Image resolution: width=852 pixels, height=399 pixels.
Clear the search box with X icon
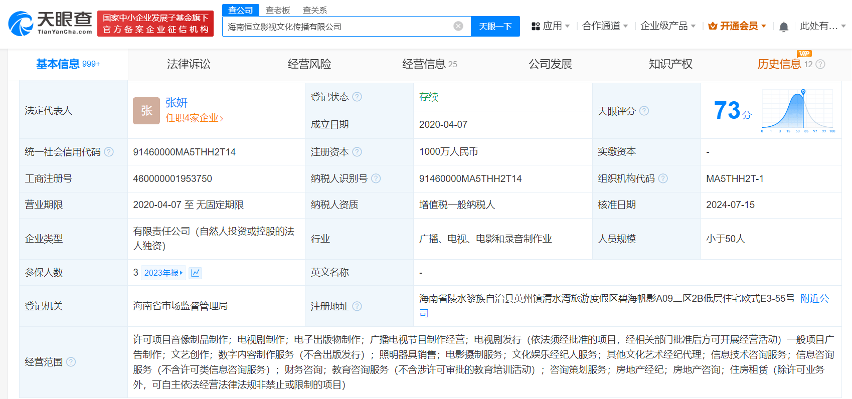(458, 26)
